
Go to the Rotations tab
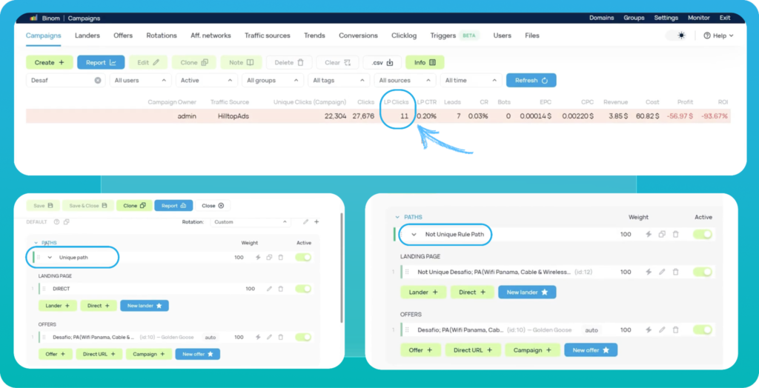pos(162,36)
